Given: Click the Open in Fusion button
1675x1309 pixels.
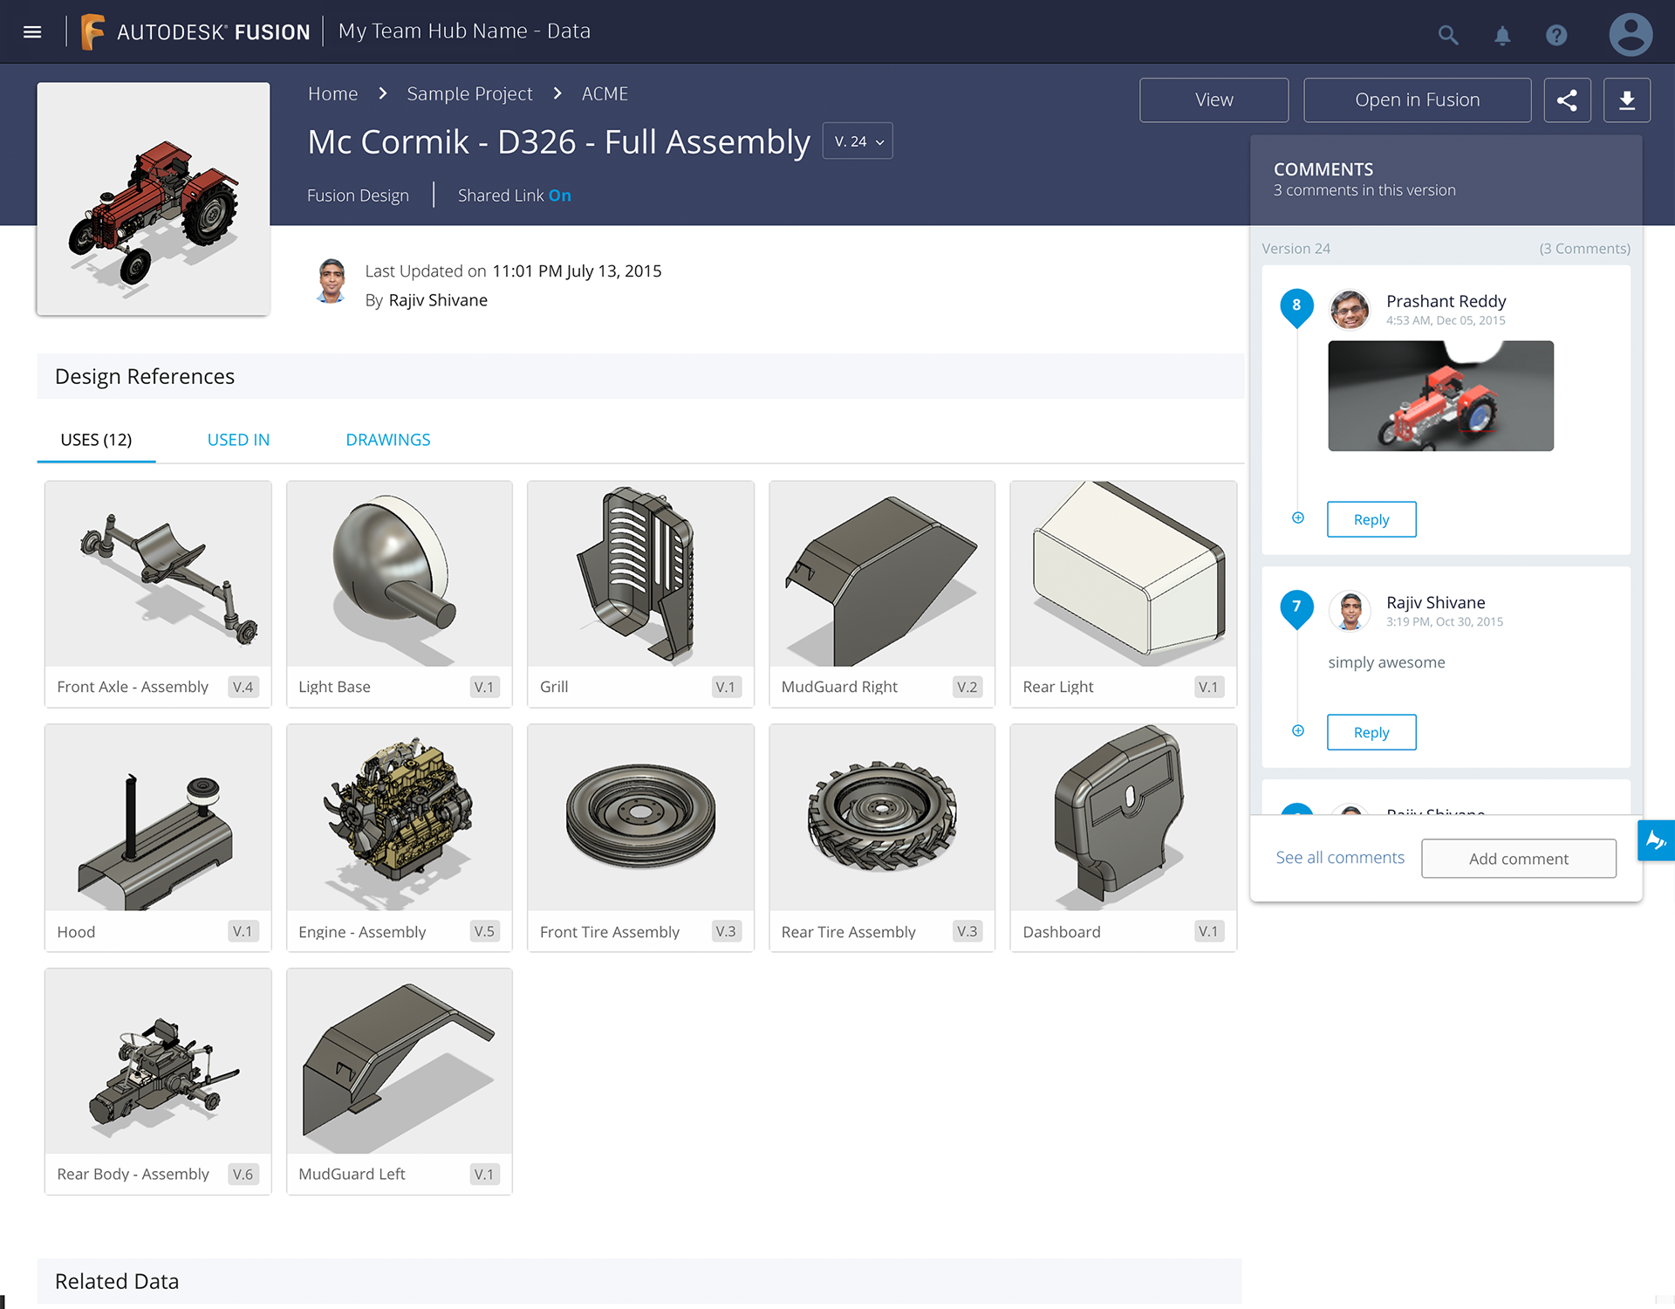Looking at the screenshot, I should pyautogui.click(x=1417, y=100).
